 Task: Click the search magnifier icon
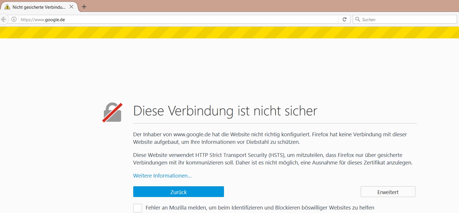pyautogui.click(x=358, y=19)
